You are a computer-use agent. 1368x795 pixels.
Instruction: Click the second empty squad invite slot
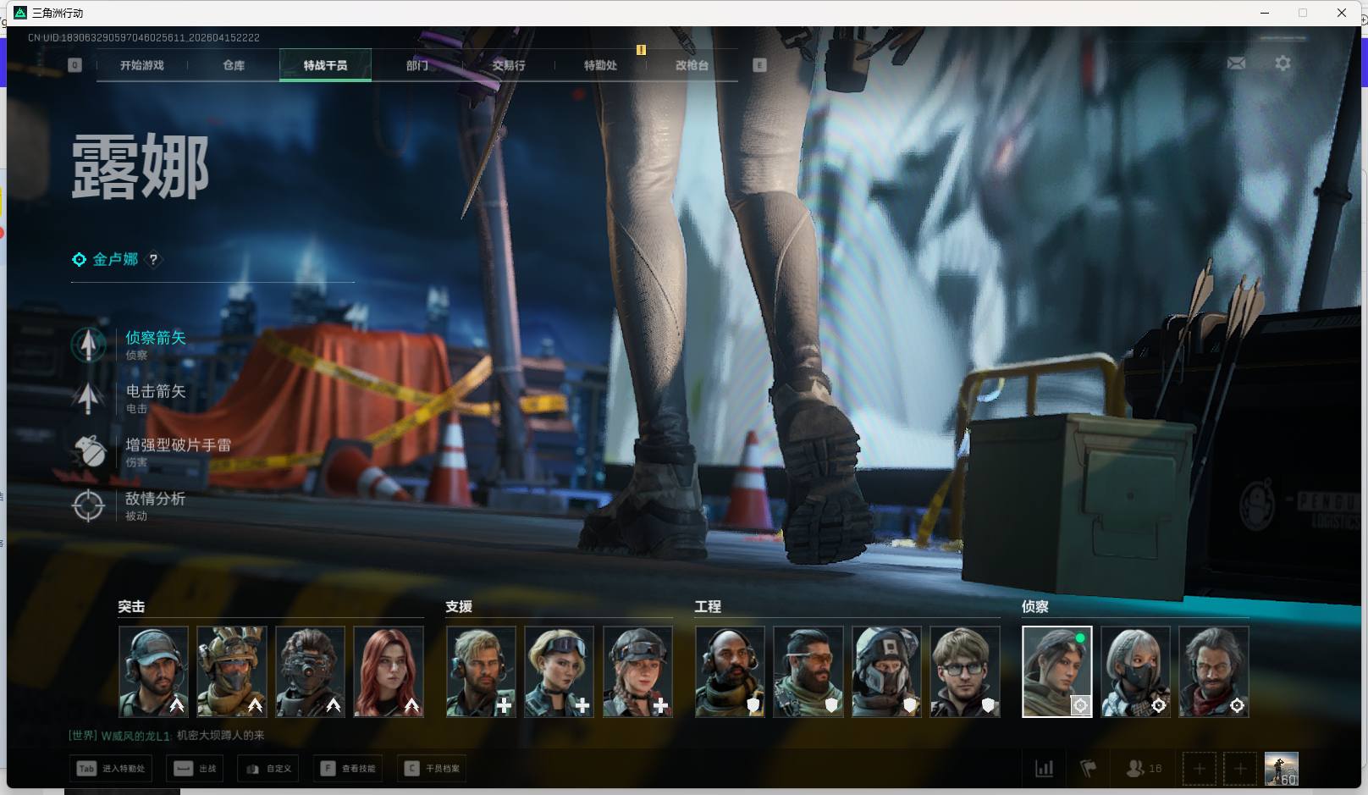pyautogui.click(x=1240, y=769)
